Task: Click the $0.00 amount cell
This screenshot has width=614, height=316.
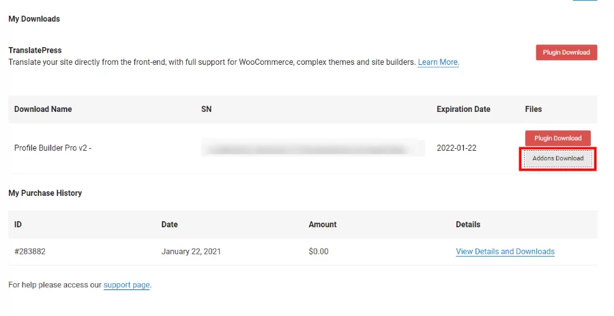Action: [x=319, y=251]
